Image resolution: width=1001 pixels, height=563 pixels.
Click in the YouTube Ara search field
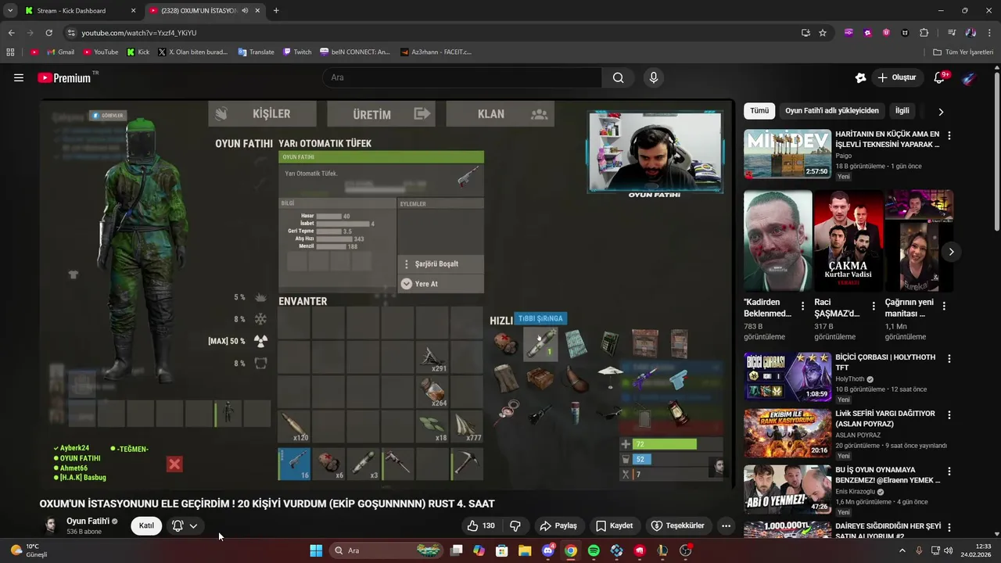461,77
